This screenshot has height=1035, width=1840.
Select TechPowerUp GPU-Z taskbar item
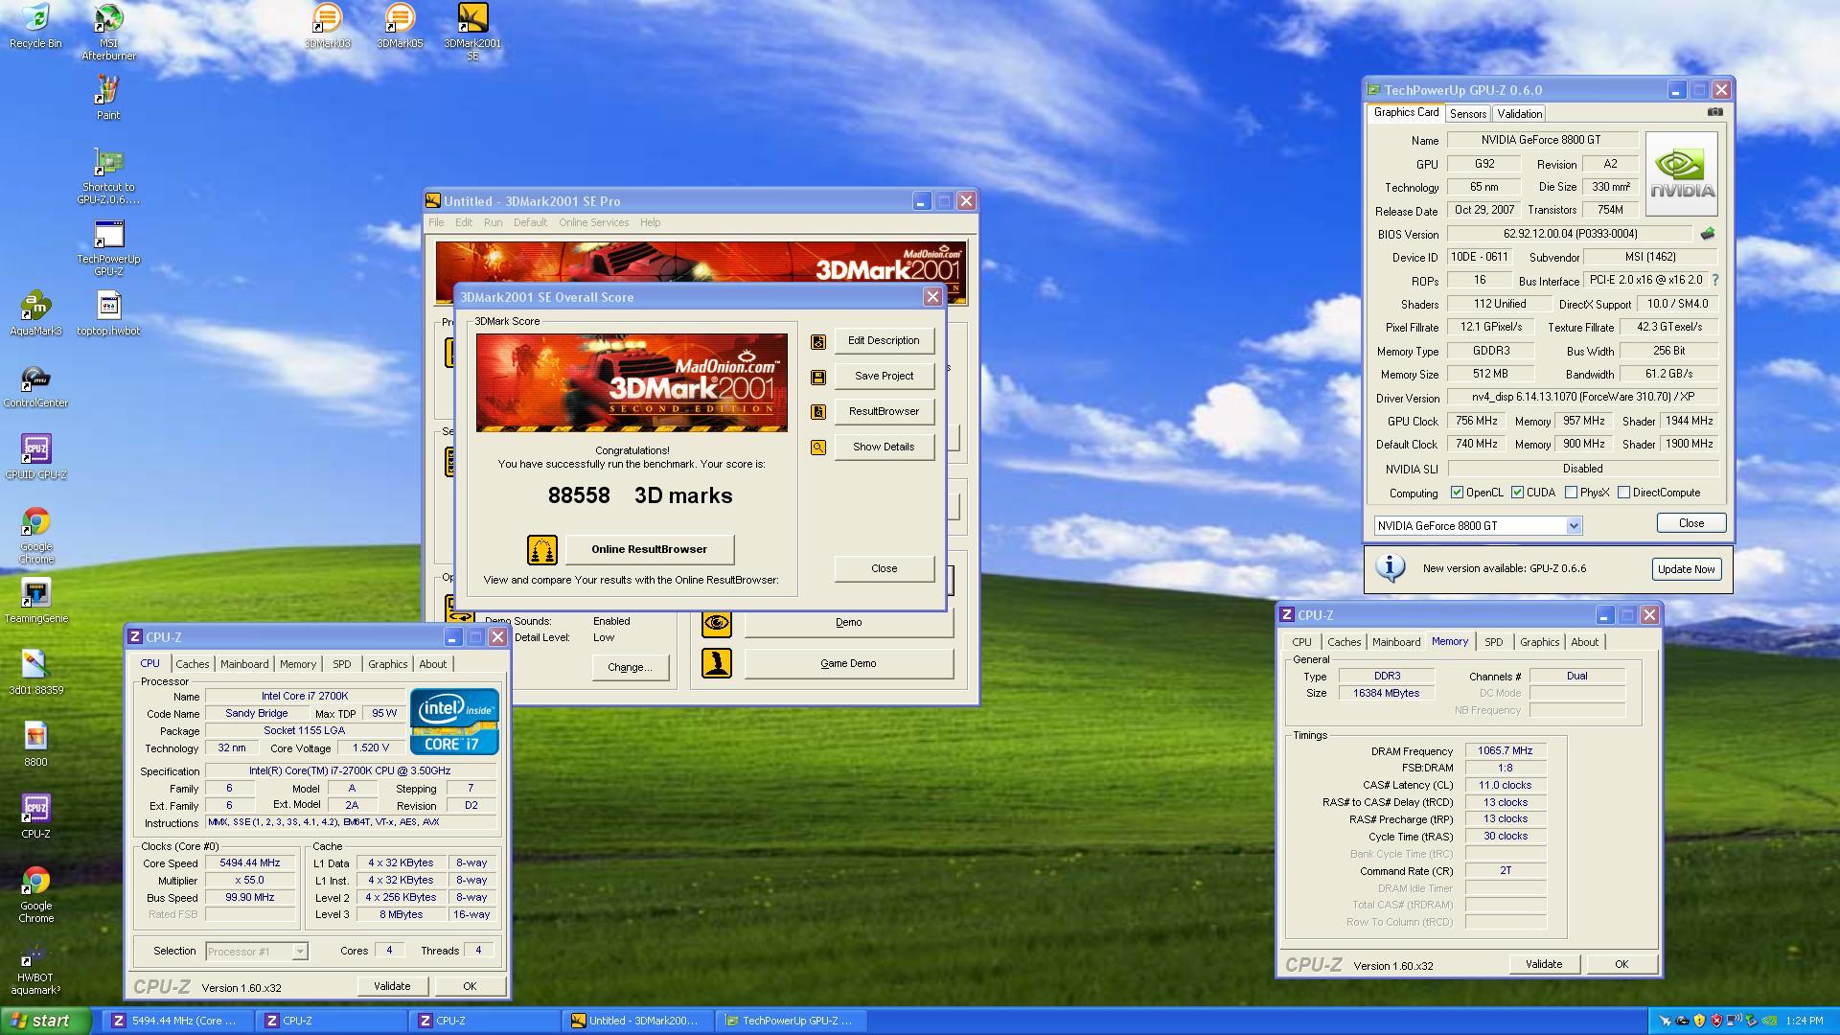point(793,1021)
